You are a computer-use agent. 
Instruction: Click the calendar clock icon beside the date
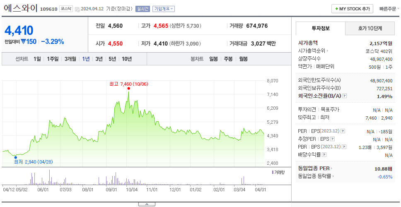(77, 9)
